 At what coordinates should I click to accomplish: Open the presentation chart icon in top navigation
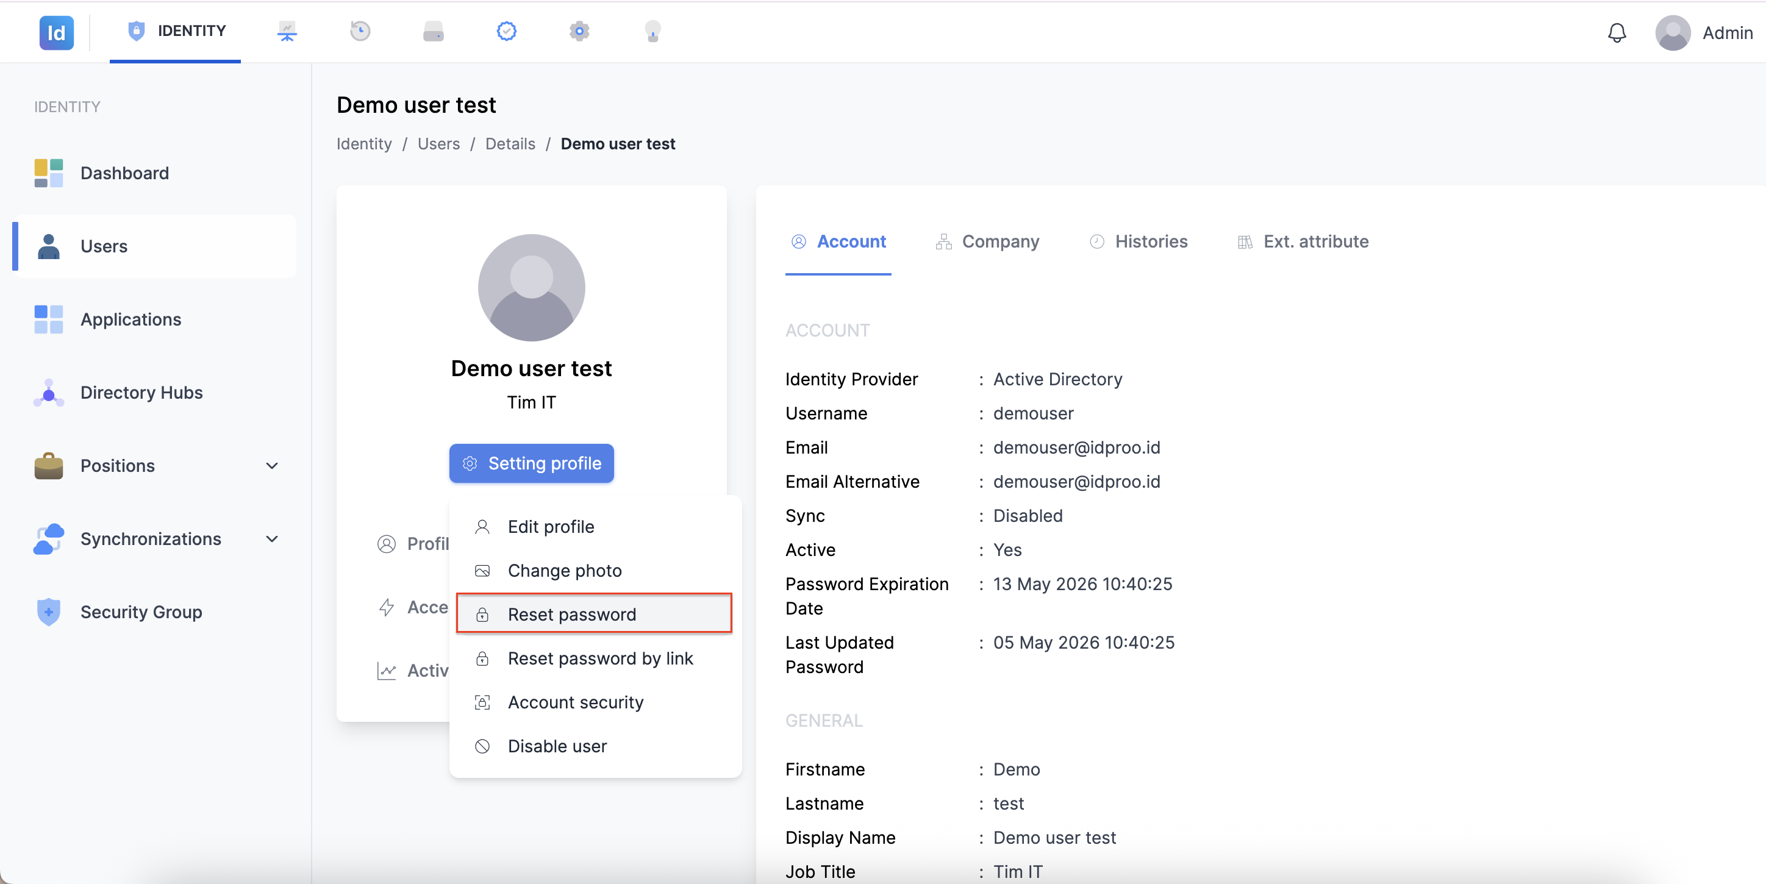(287, 32)
